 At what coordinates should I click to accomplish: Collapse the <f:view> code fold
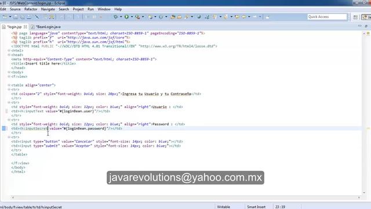(9, 76)
